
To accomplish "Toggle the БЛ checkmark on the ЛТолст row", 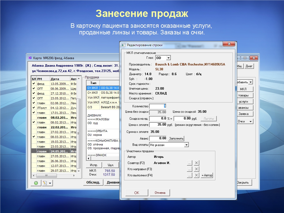I will point(34,108).
